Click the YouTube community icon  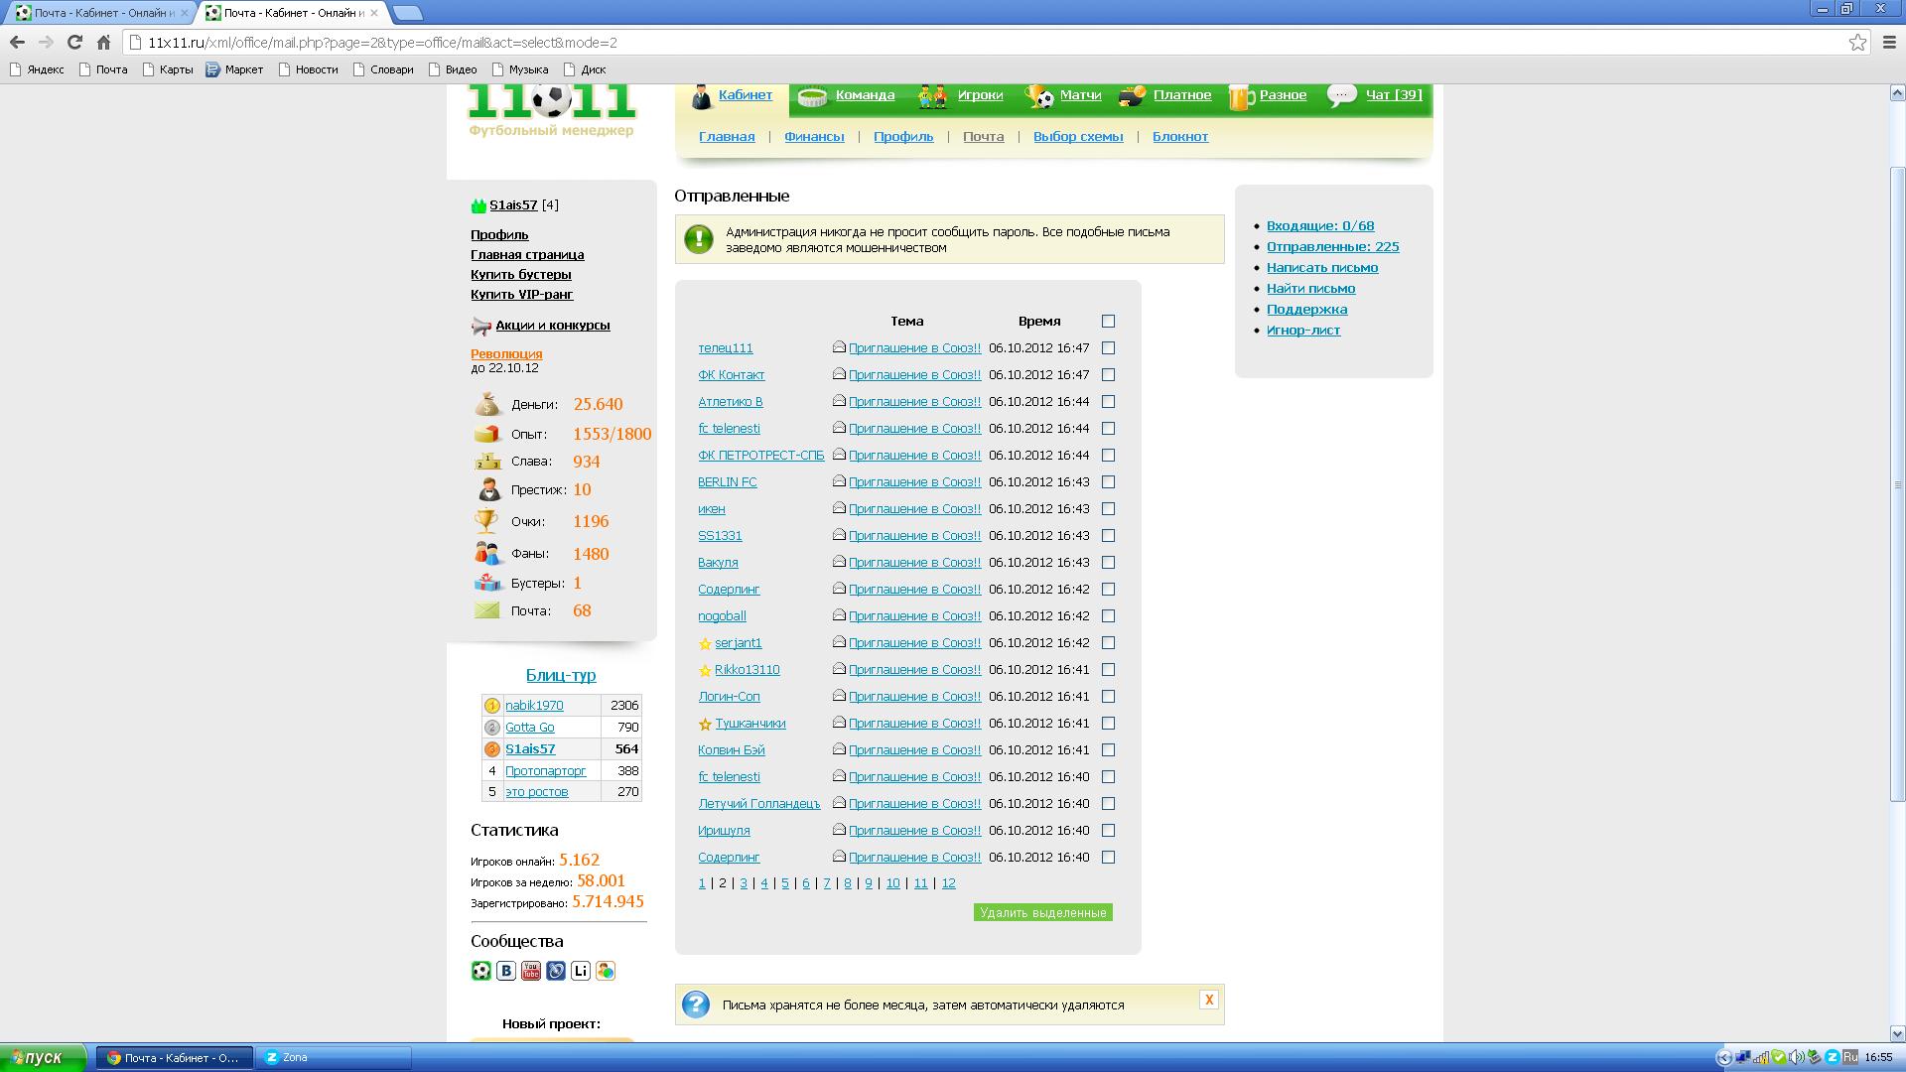click(x=531, y=971)
